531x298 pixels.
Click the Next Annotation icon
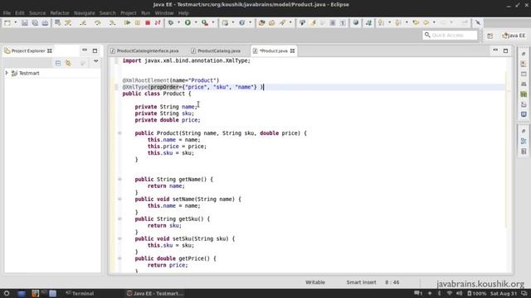pyautogui.click(x=381, y=22)
